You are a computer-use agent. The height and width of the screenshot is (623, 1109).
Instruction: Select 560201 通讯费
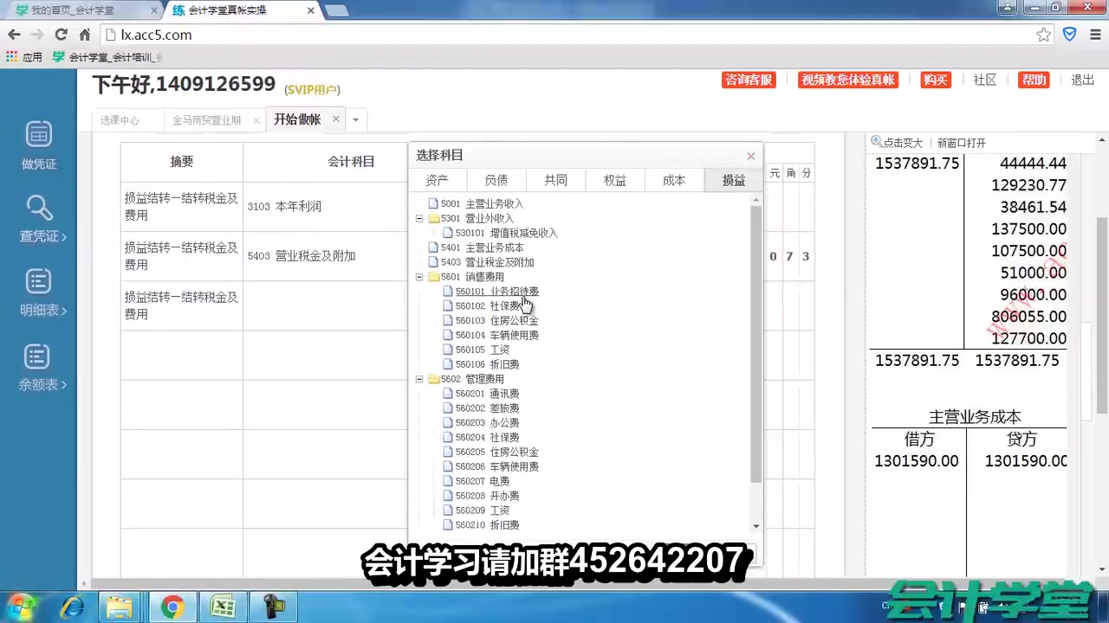488,394
